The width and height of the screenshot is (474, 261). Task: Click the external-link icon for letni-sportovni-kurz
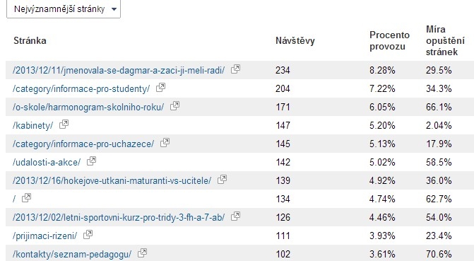[x=235, y=216]
